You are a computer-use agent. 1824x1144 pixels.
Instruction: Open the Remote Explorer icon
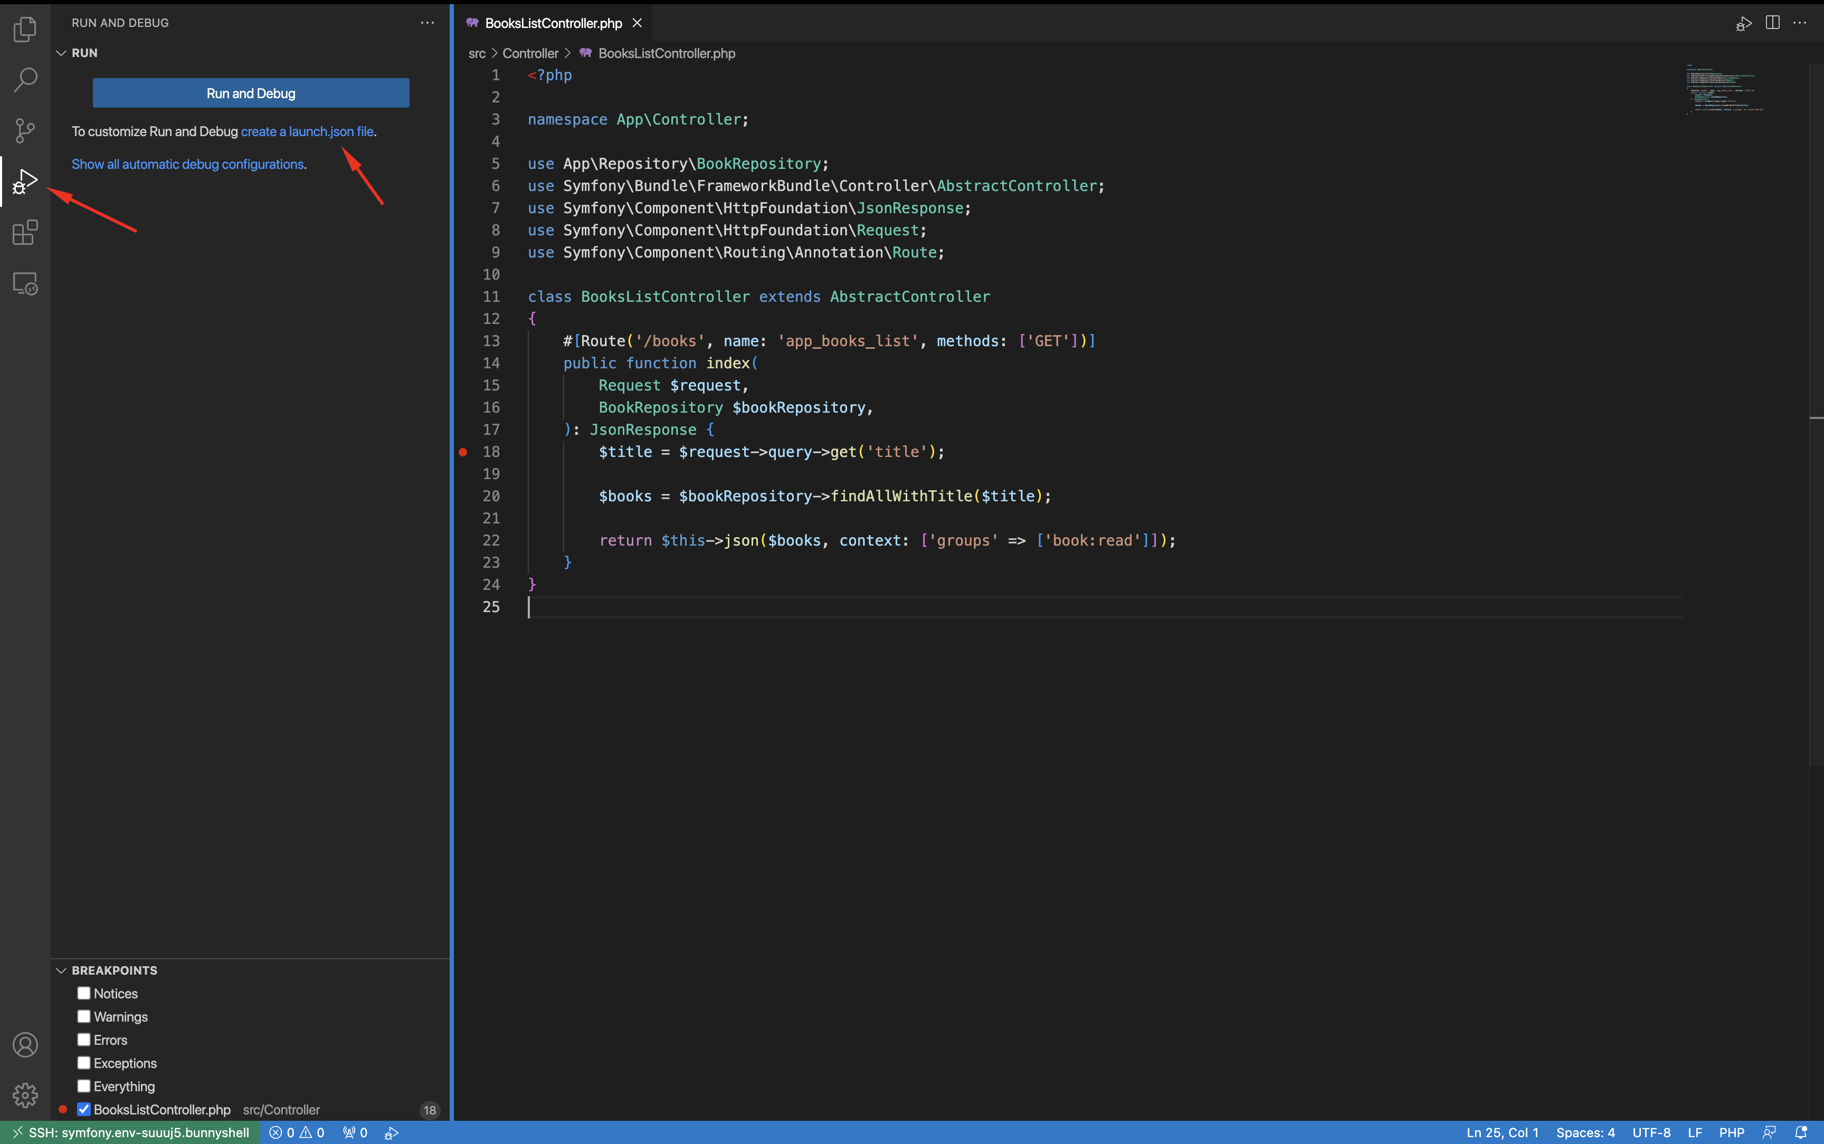(x=25, y=284)
